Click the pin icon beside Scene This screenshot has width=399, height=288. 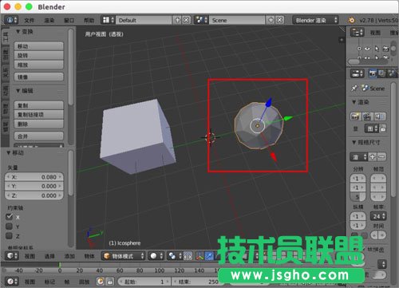pyautogui.click(x=354, y=89)
